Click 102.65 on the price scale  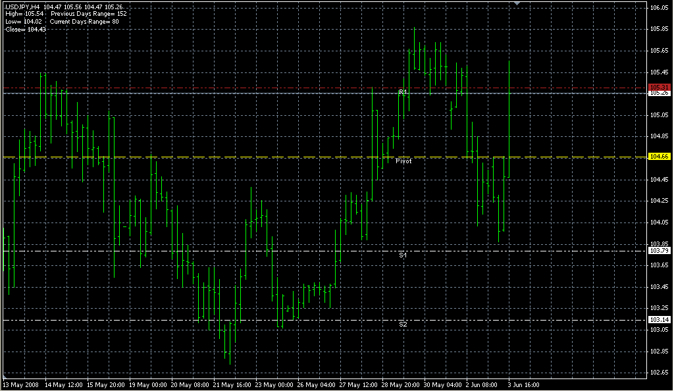pos(659,373)
